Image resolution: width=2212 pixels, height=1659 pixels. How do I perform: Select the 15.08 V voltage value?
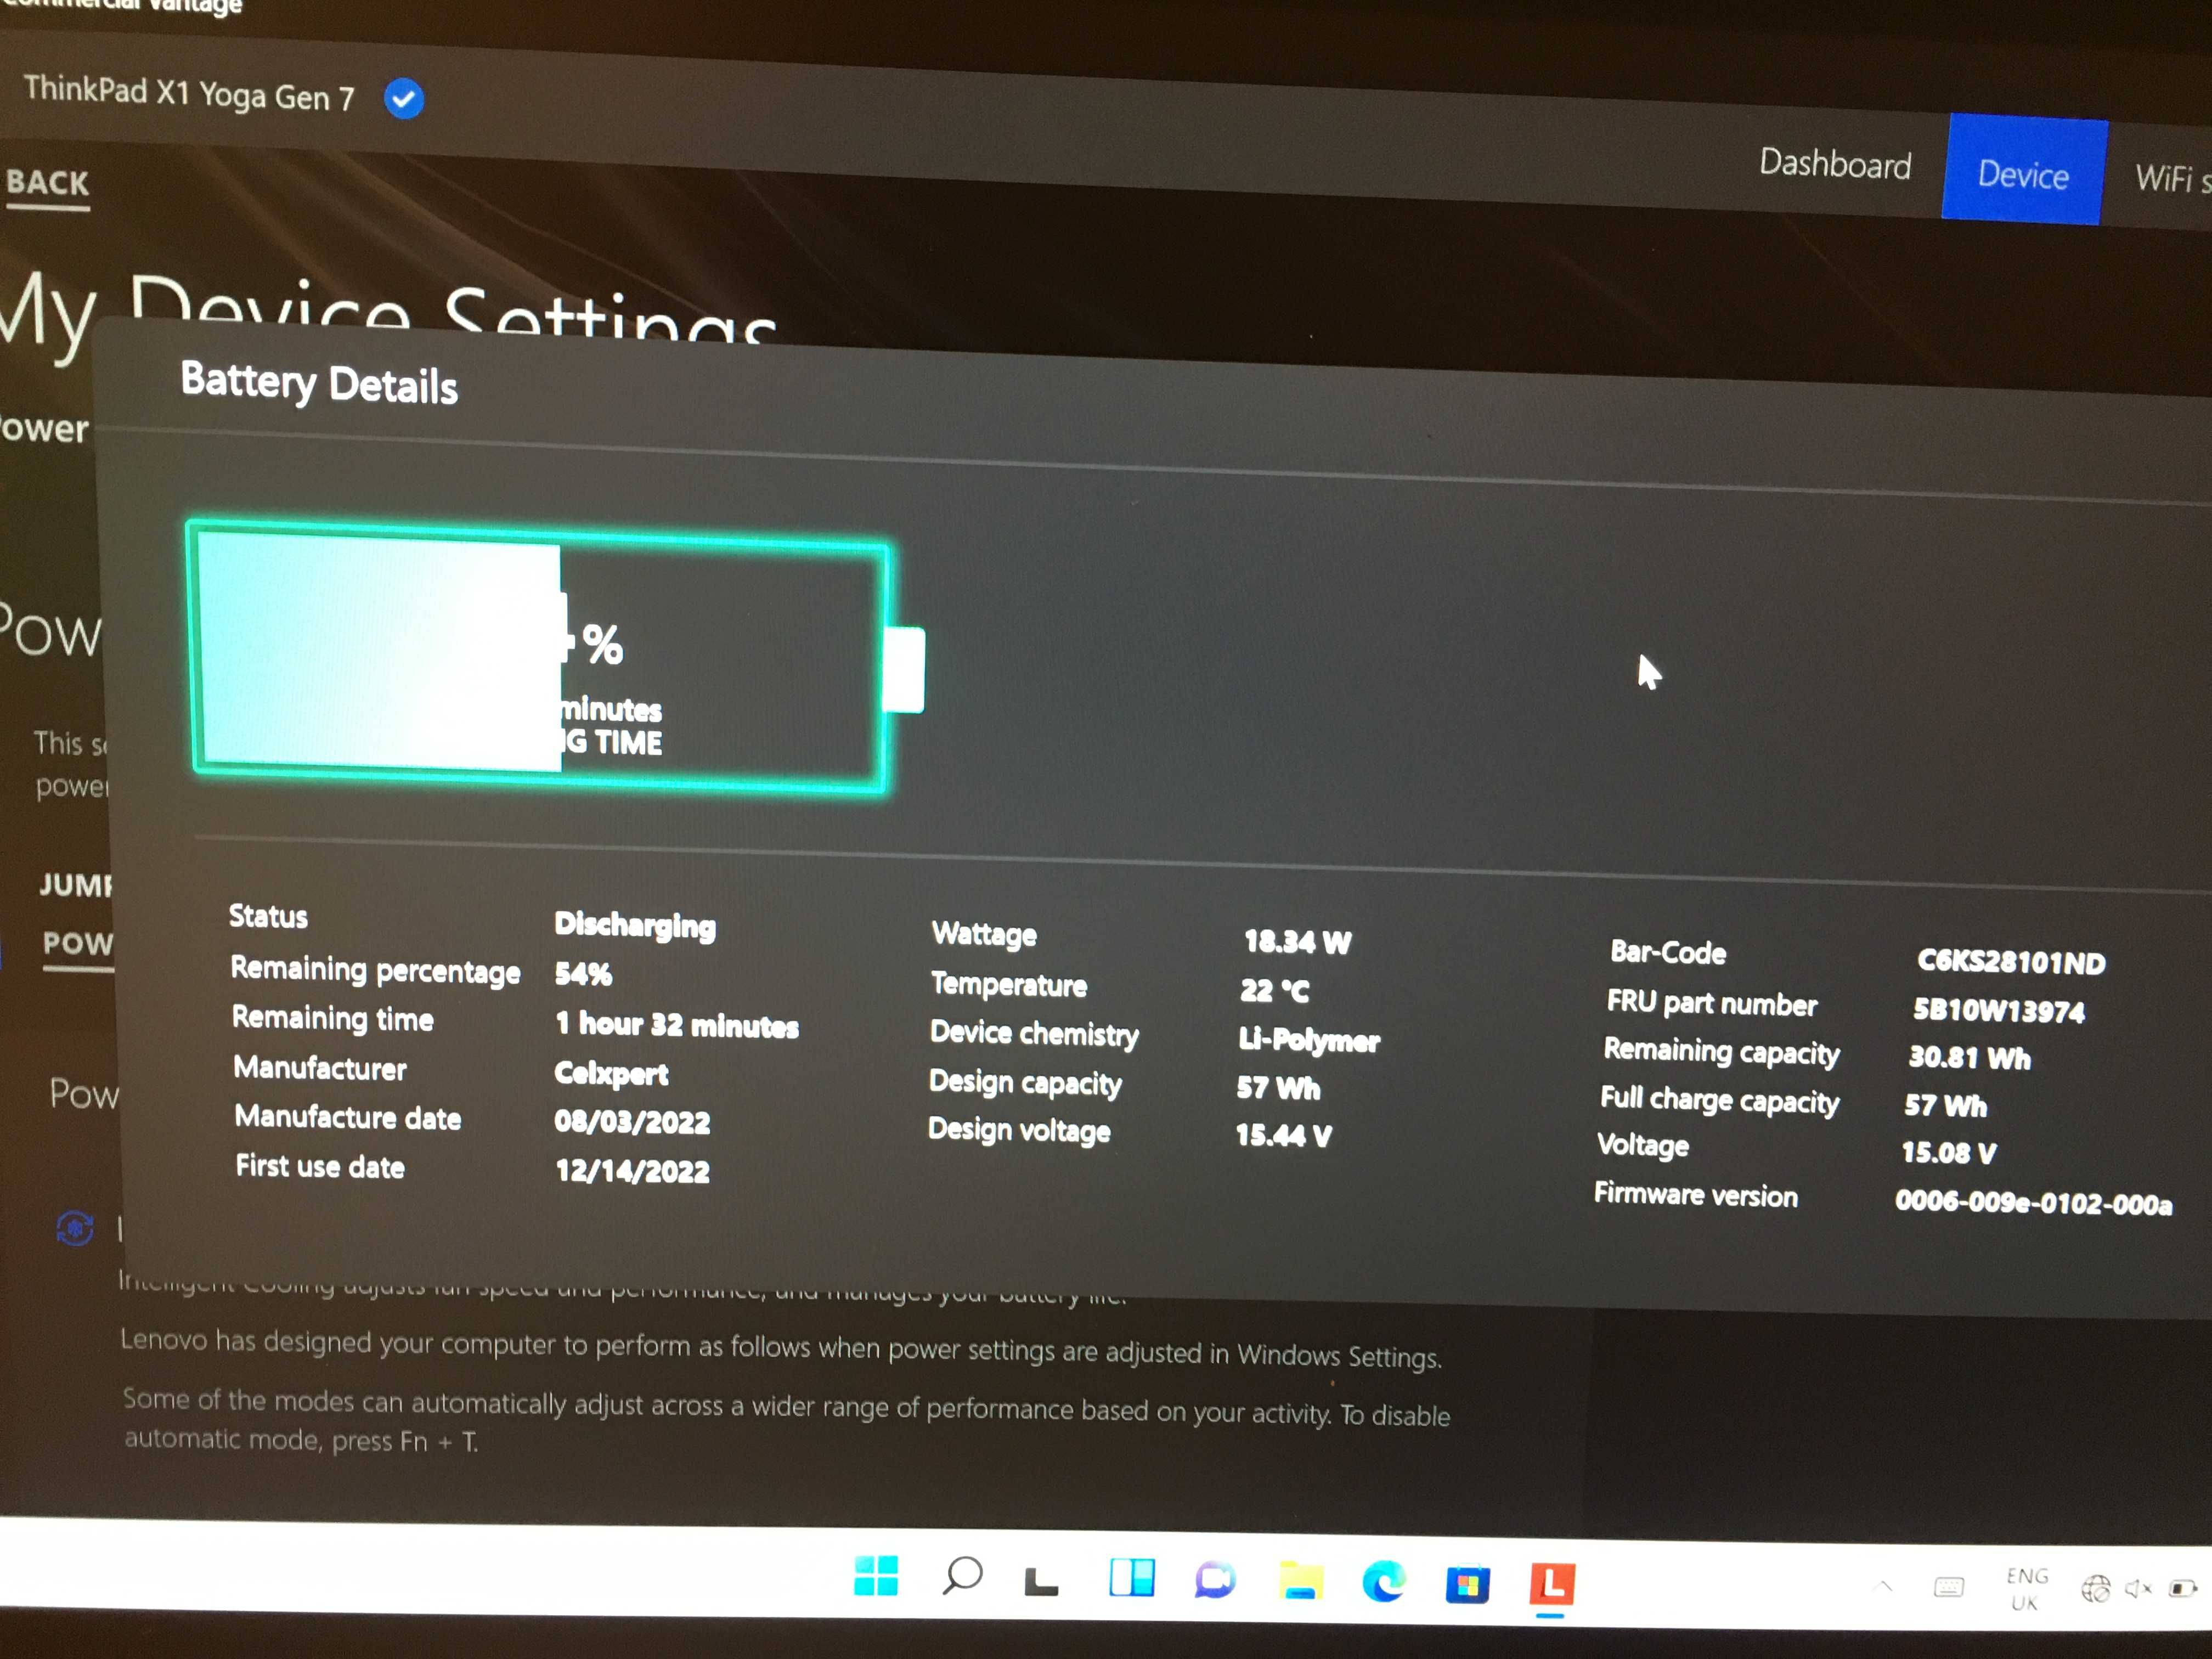[x=1948, y=1153]
